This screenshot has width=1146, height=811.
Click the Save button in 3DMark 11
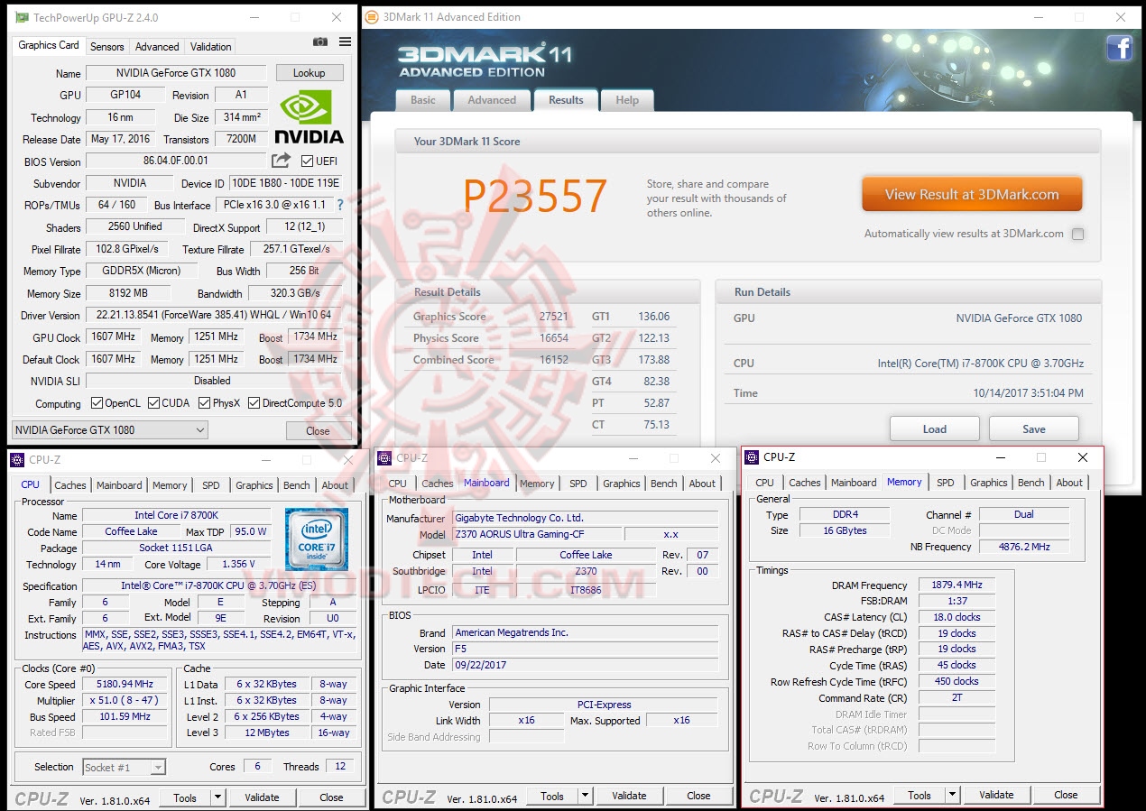[1034, 429]
